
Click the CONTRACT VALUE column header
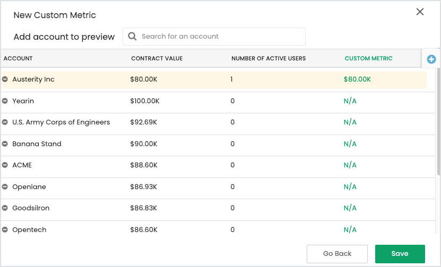(157, 58)
